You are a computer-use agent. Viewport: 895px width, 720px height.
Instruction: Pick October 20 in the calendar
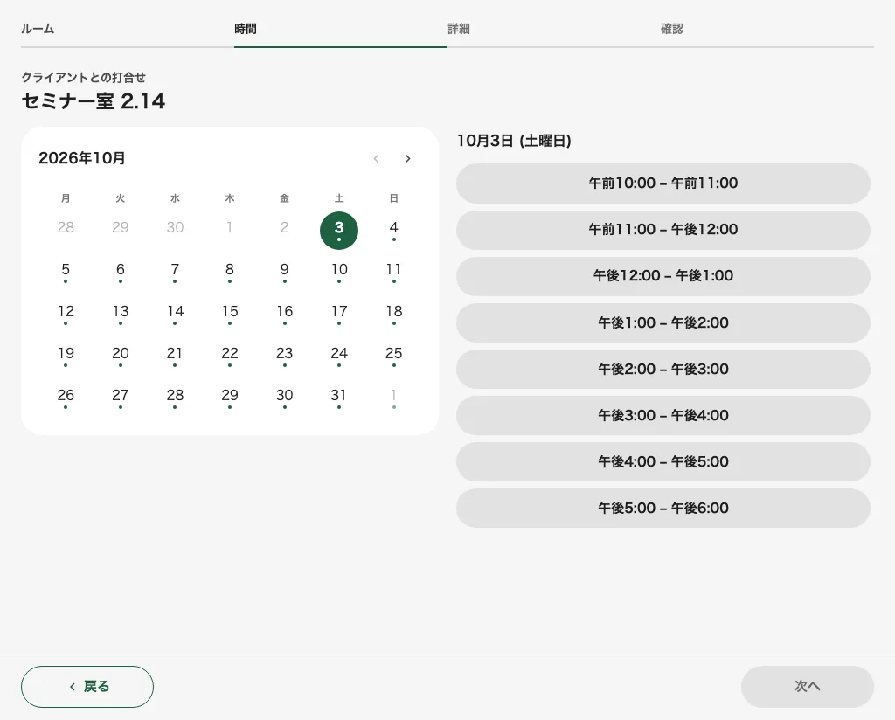tap(121, 356)
